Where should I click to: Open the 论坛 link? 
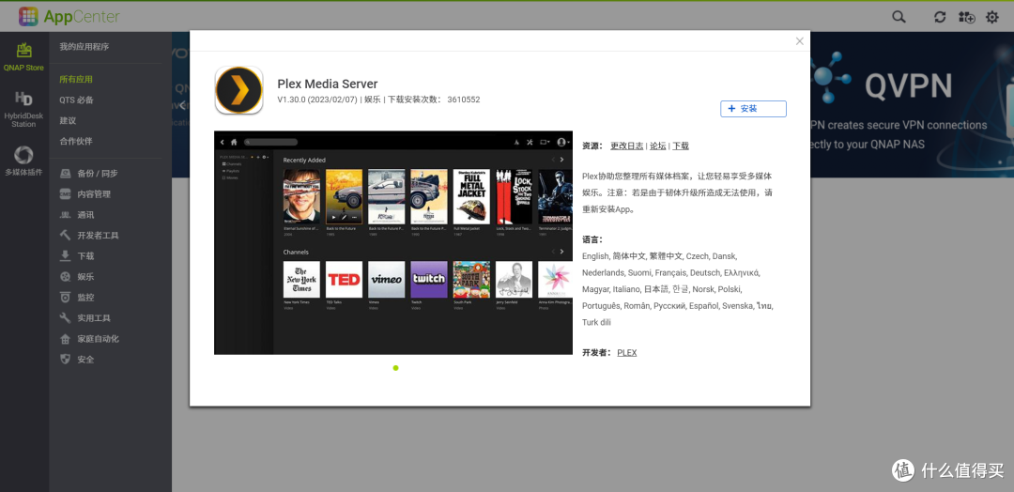(657, 146)
